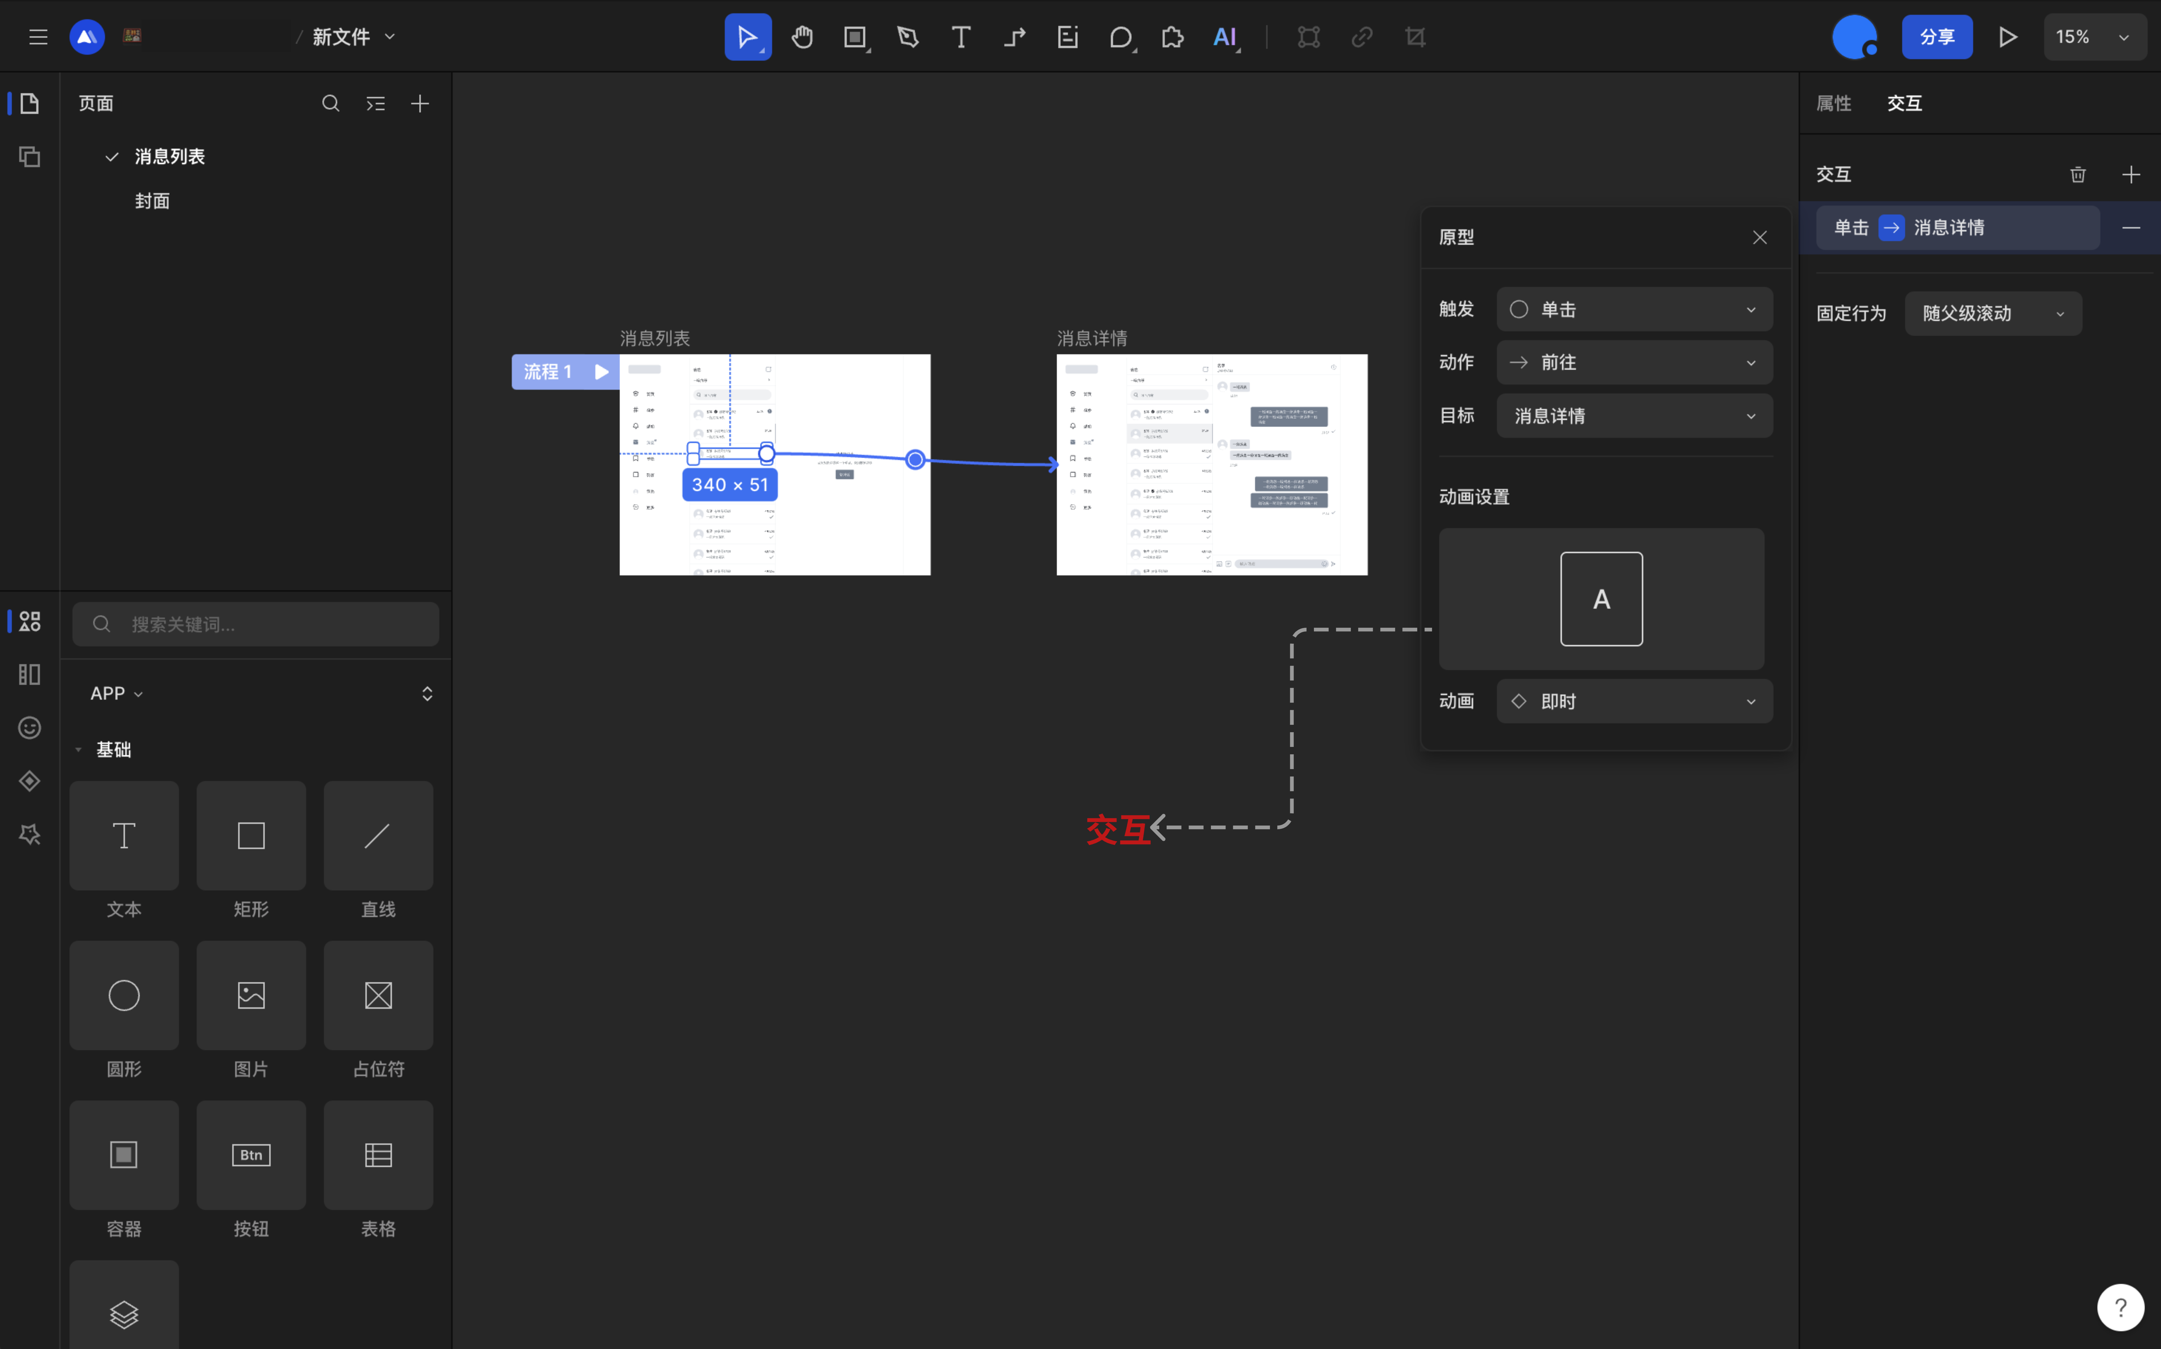Pick the 表格 table component
Viewport: 2161px width, 1349px height.
pos(378,1155)
